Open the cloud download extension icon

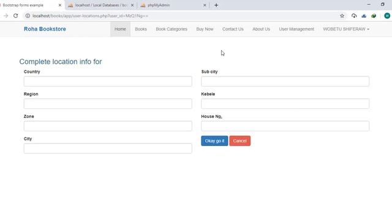click(x=354, y=16)
